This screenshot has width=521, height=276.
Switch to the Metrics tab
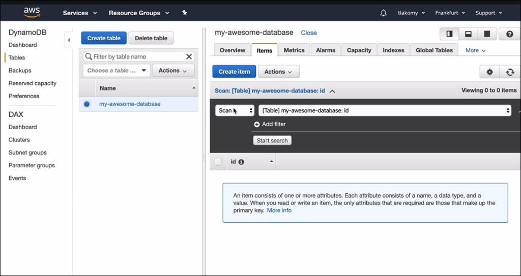(x=294, y=50)
